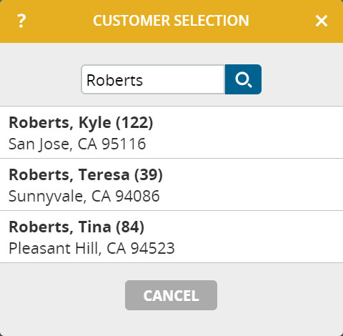This screenshot has width=343, height=336.
Task: Click customer number (39) beside Teresa
Action: 149,175
